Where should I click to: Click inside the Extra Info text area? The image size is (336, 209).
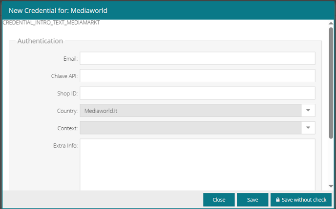(x=197, y=164)
